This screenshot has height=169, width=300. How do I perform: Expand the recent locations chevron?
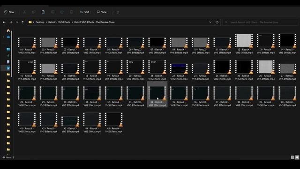(x=17, y=22)
